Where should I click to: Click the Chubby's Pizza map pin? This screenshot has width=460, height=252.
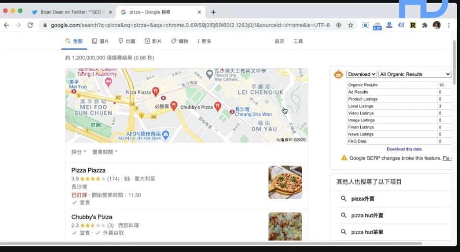[x=217, y=107]
